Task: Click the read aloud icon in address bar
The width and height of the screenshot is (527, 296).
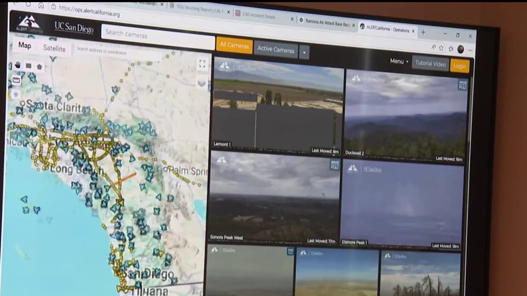Action: coord(433,47)
